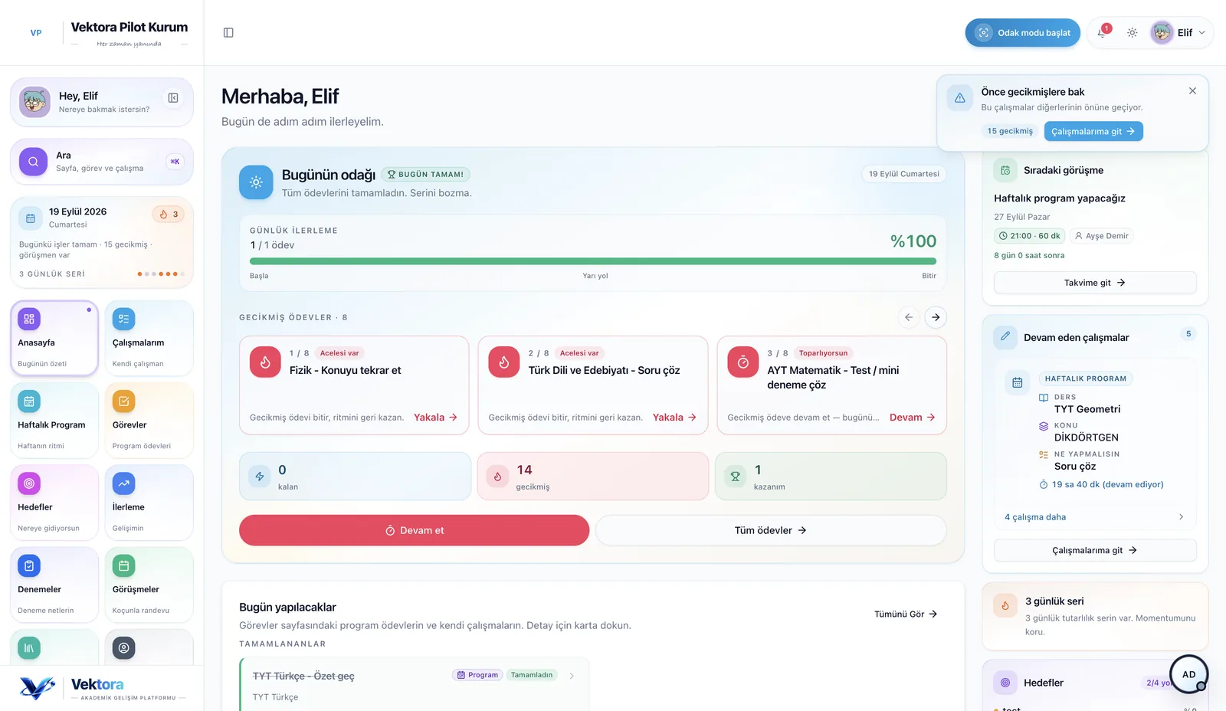
Task: Open Görüşmeler calendar icon tile
Action: [123, 566]
